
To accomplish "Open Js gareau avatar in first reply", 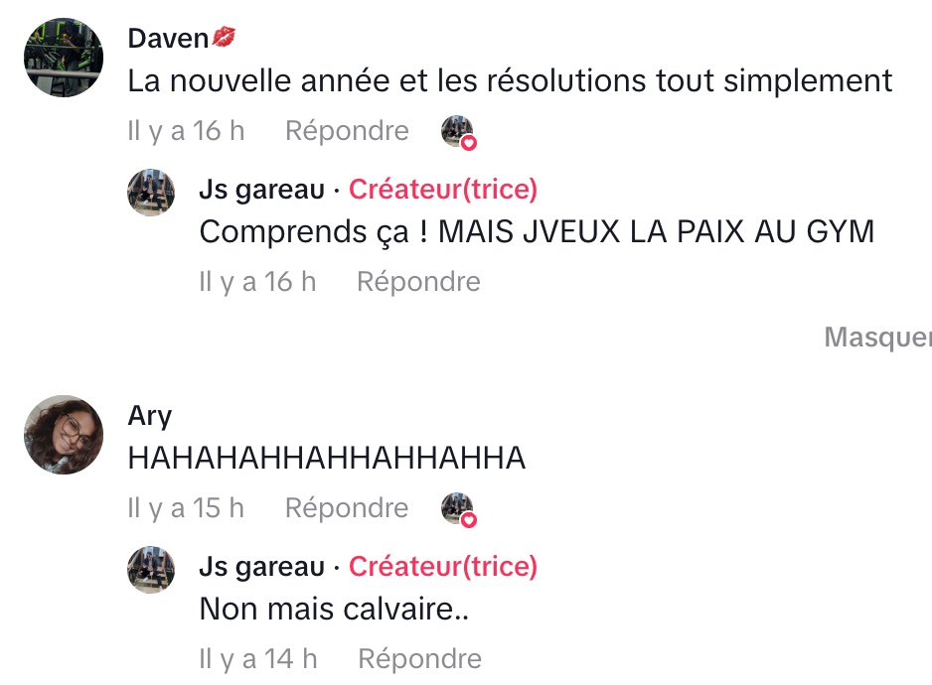I will tap(151, 193).
